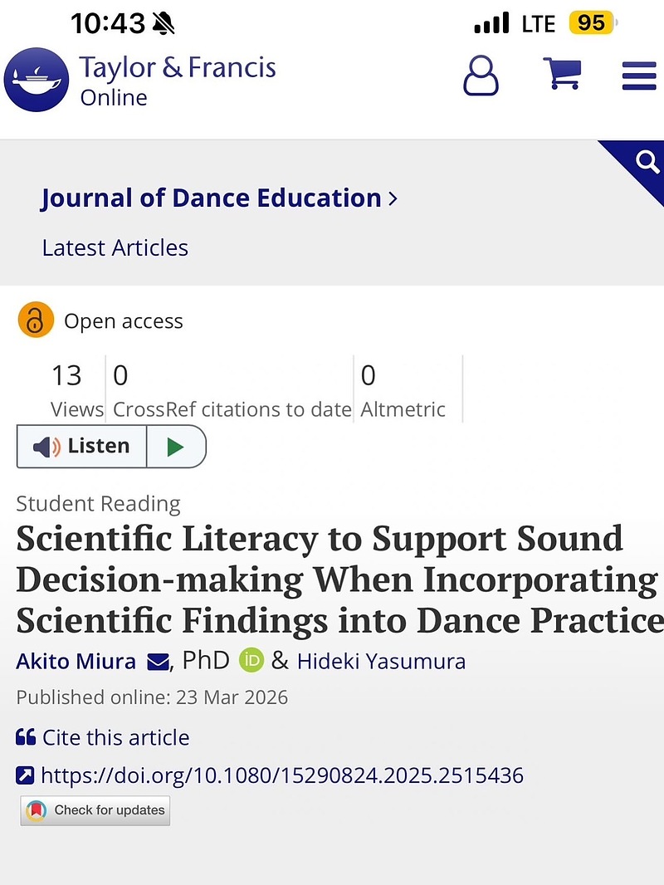Play the article audio with green triangle
This screenshot has height=885, width=664.
[x=175, y=447]
